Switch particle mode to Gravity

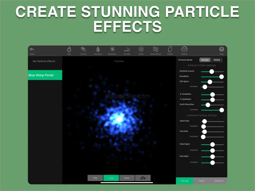pyautogui.click(x=205, y=60)
